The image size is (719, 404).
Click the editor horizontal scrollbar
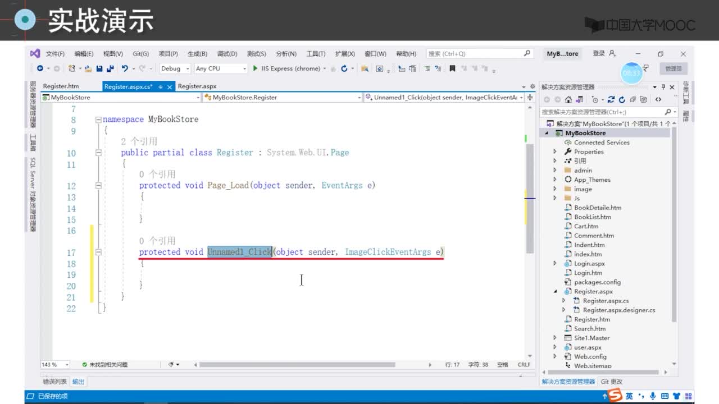pos(298,365)
